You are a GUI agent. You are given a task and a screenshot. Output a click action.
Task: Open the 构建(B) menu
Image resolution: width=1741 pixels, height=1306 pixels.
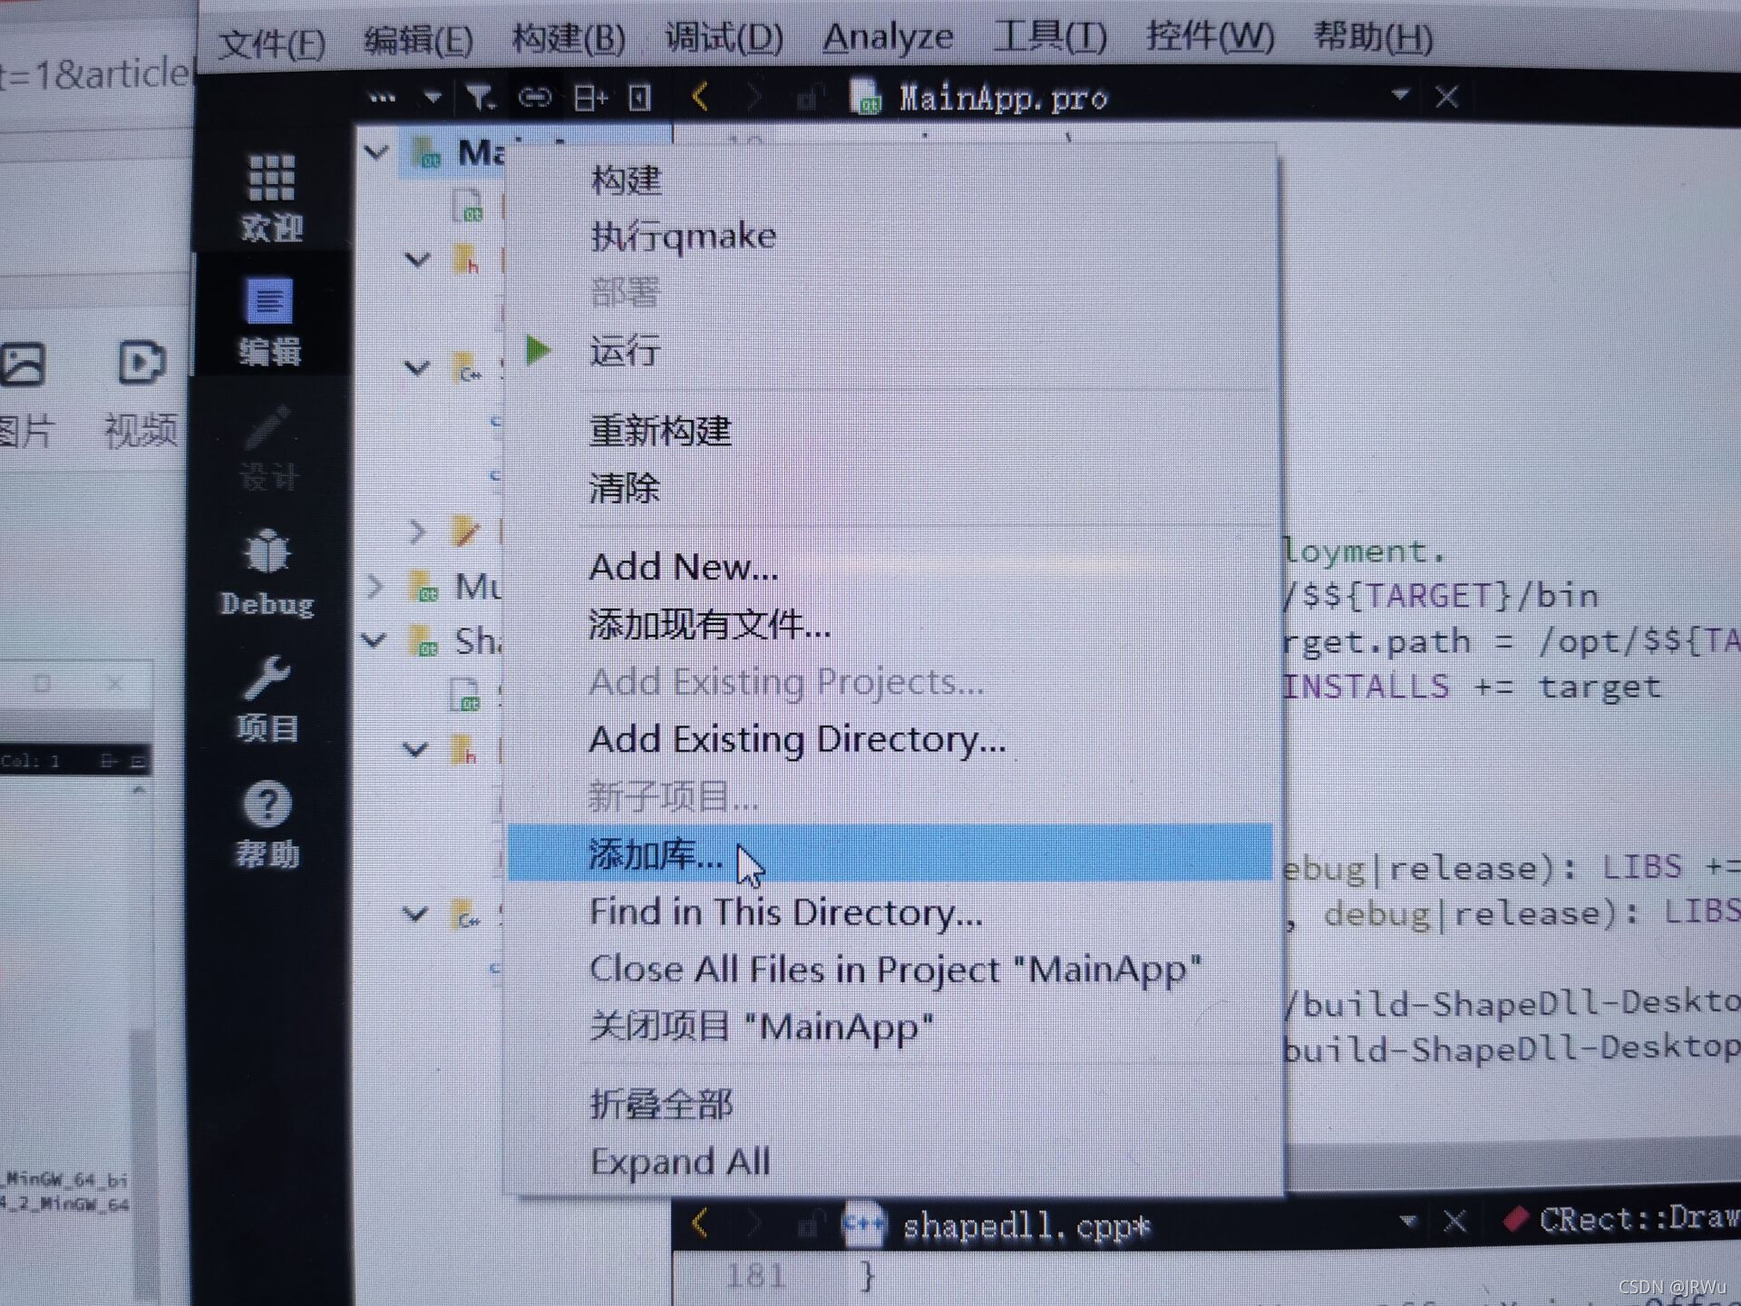tap(569, 39)
